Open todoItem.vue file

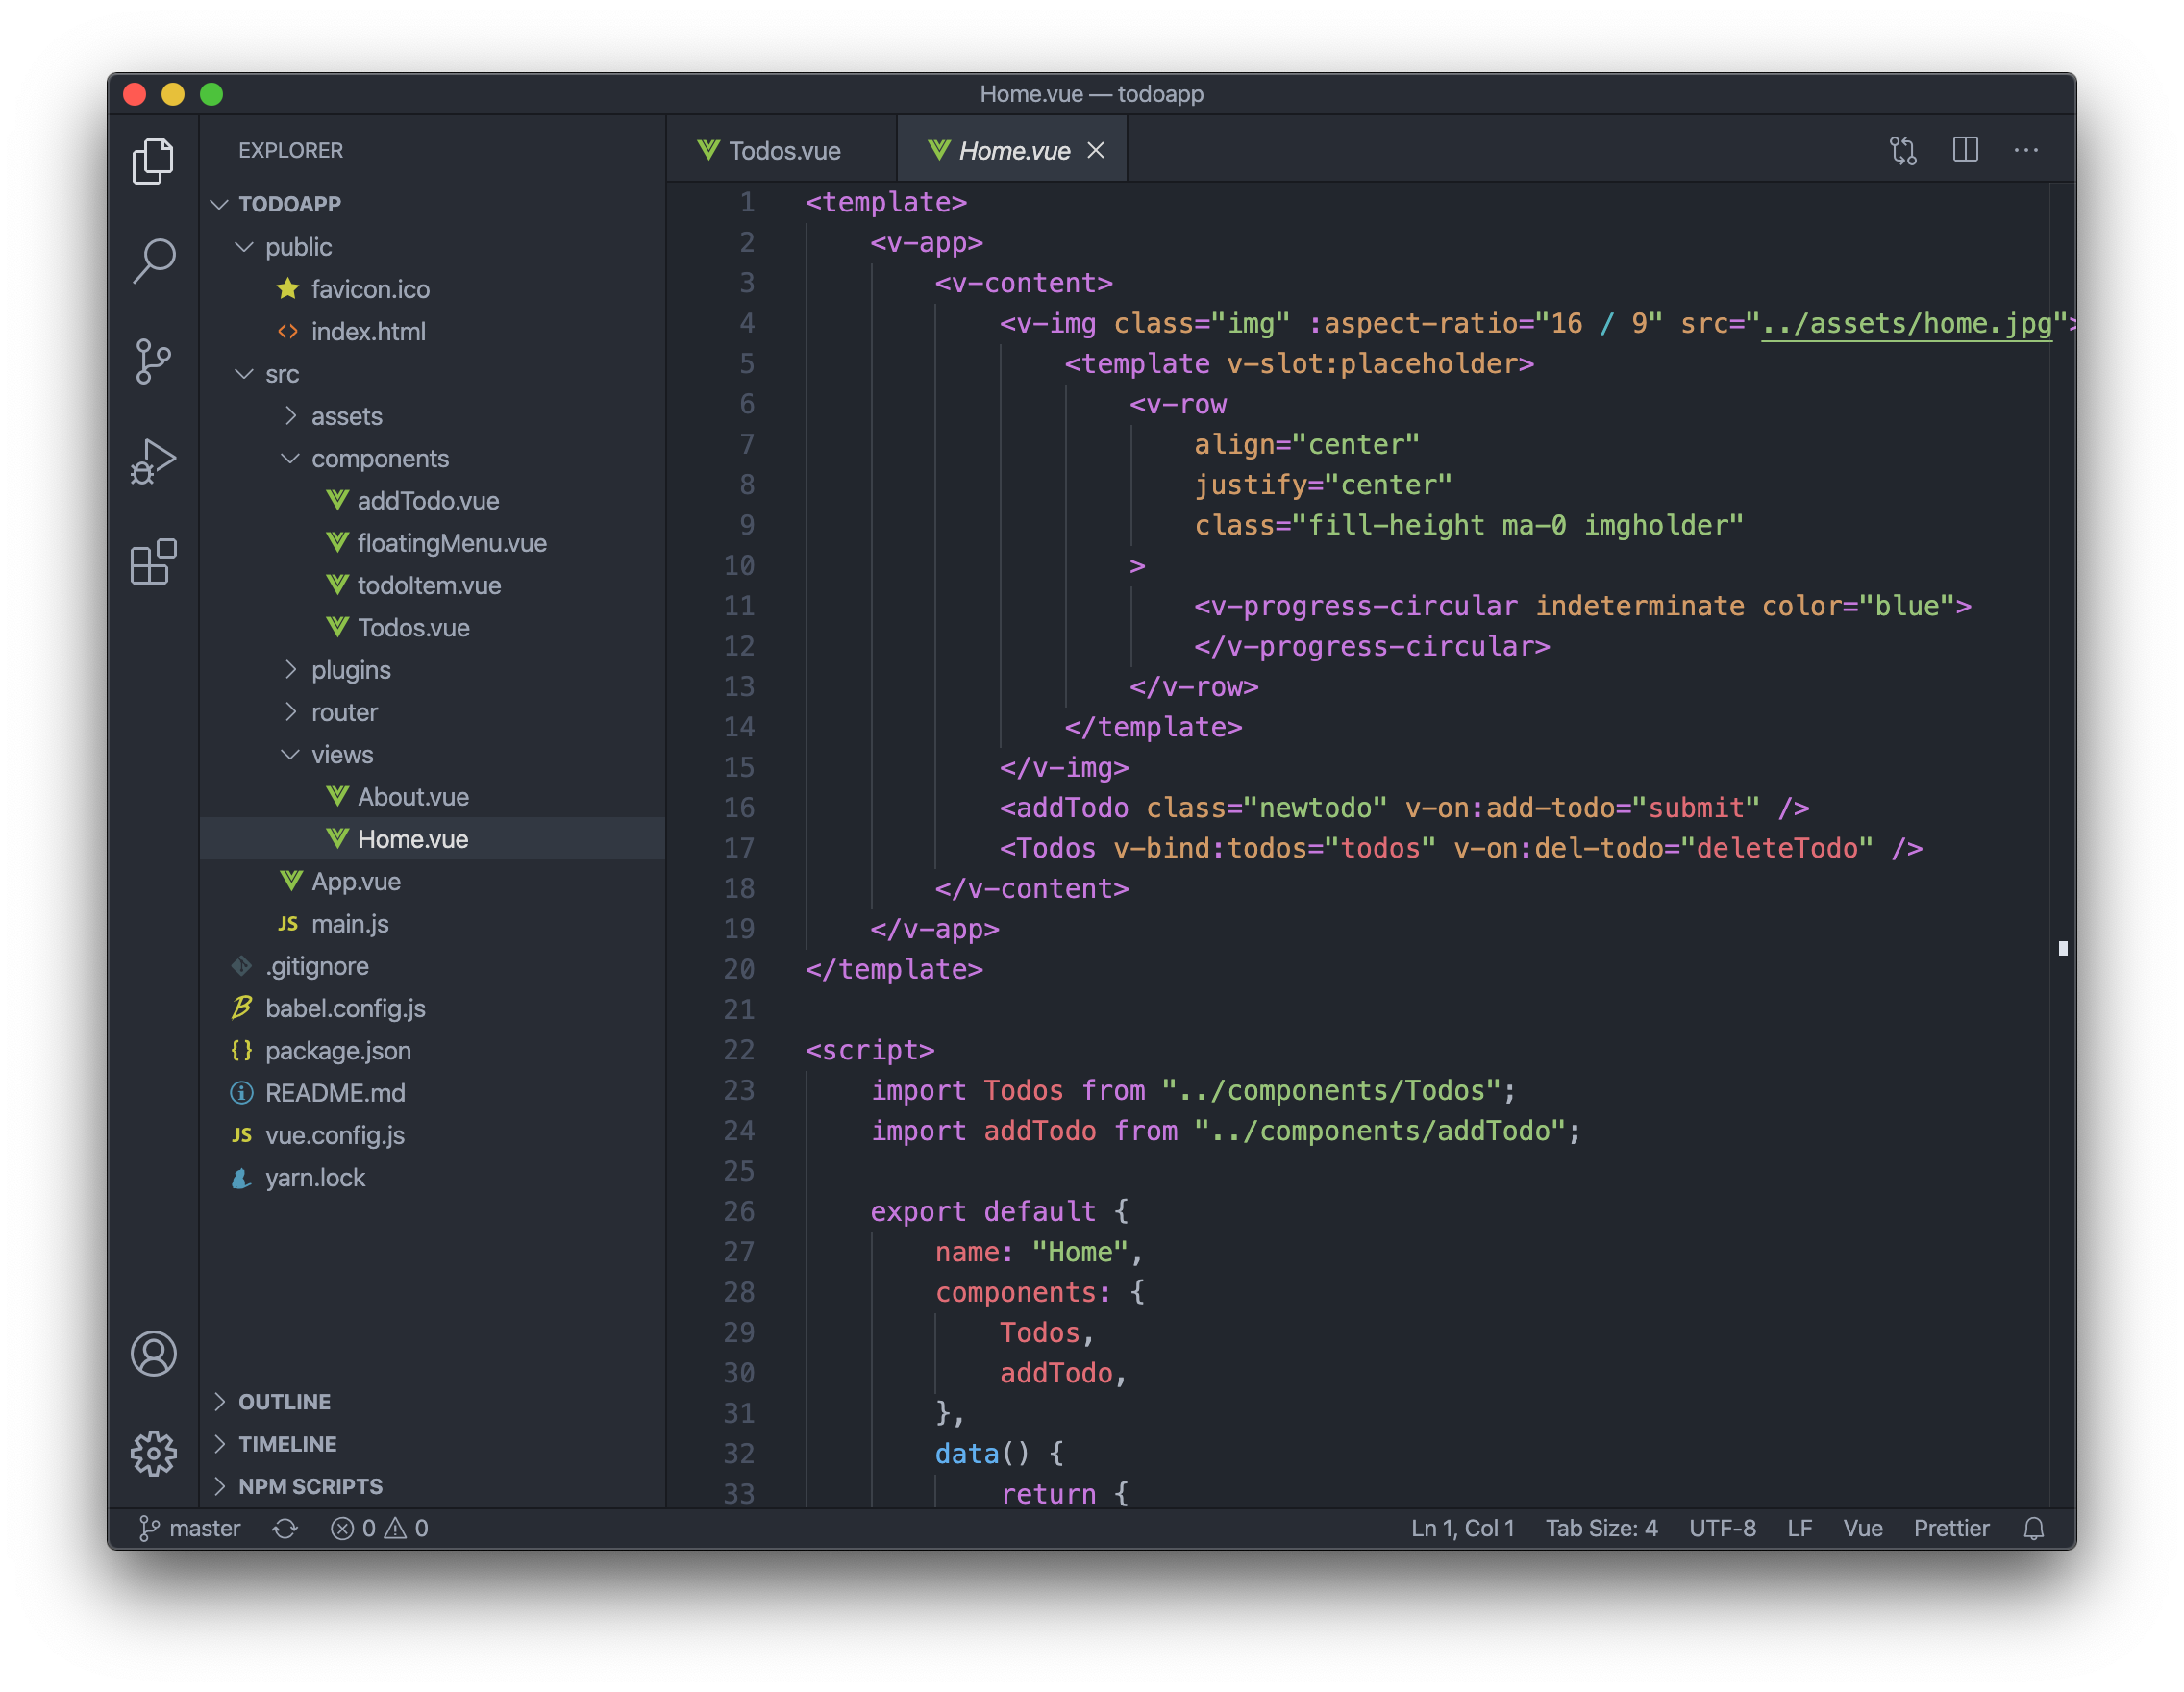point(432,585)
